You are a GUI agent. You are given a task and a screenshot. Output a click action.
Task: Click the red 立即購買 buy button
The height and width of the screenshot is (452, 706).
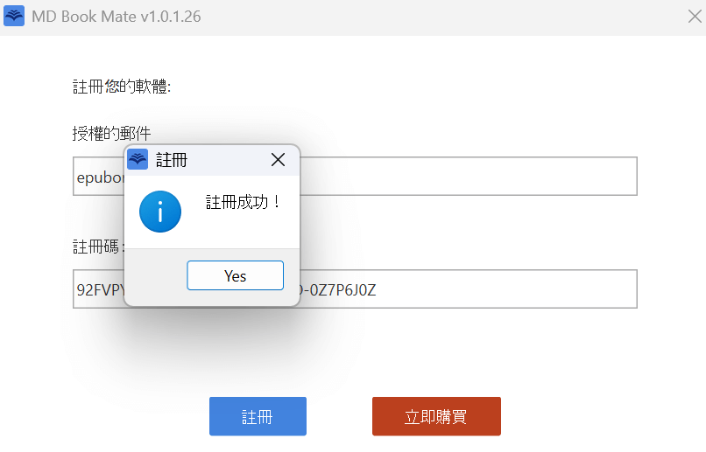pos(436,416)
